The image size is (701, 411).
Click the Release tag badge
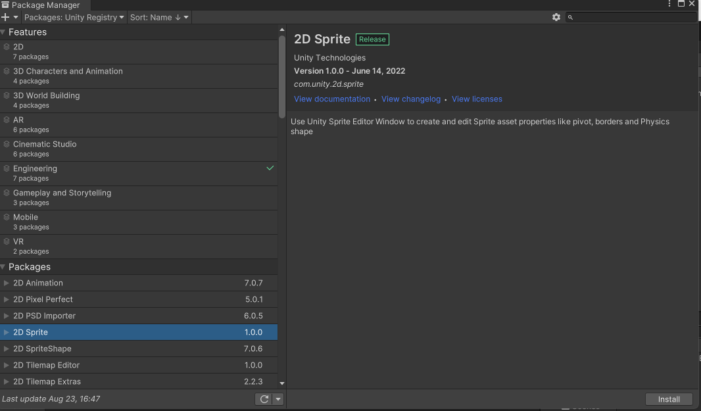372,39
